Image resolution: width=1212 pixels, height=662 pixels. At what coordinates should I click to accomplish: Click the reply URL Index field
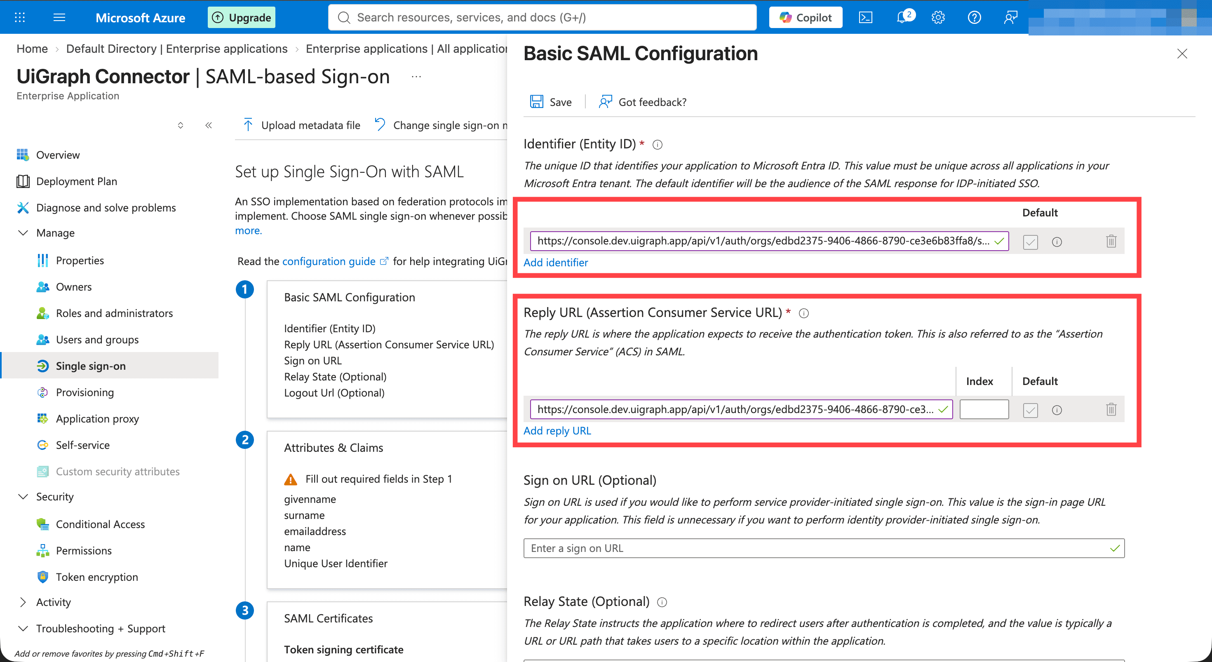click(984, 409)
